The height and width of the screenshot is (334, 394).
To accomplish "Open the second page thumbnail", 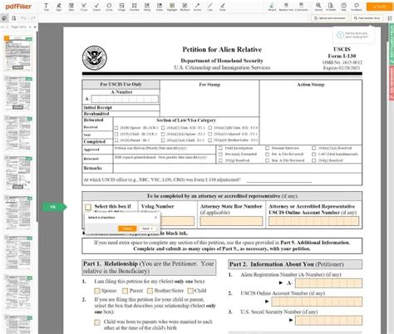I will (18, 93).
